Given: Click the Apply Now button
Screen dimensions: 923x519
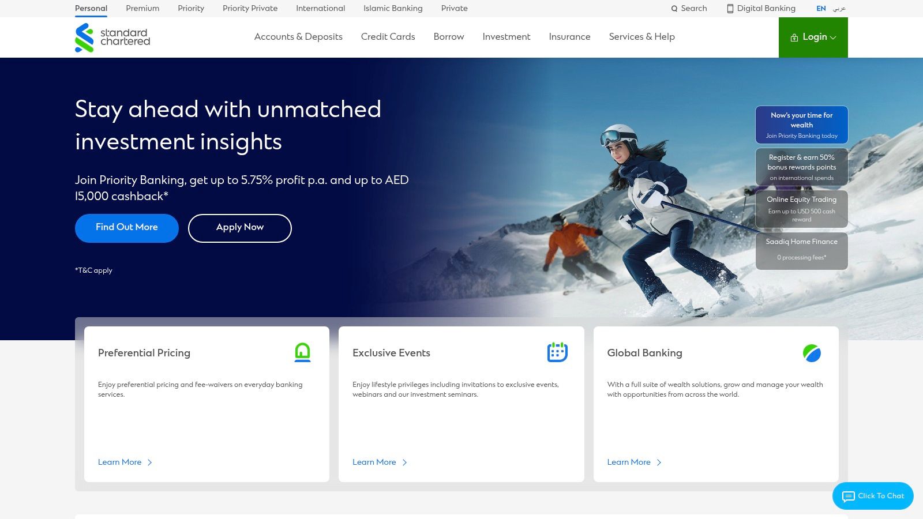Looking at the screenshot, I should (239, 227).
